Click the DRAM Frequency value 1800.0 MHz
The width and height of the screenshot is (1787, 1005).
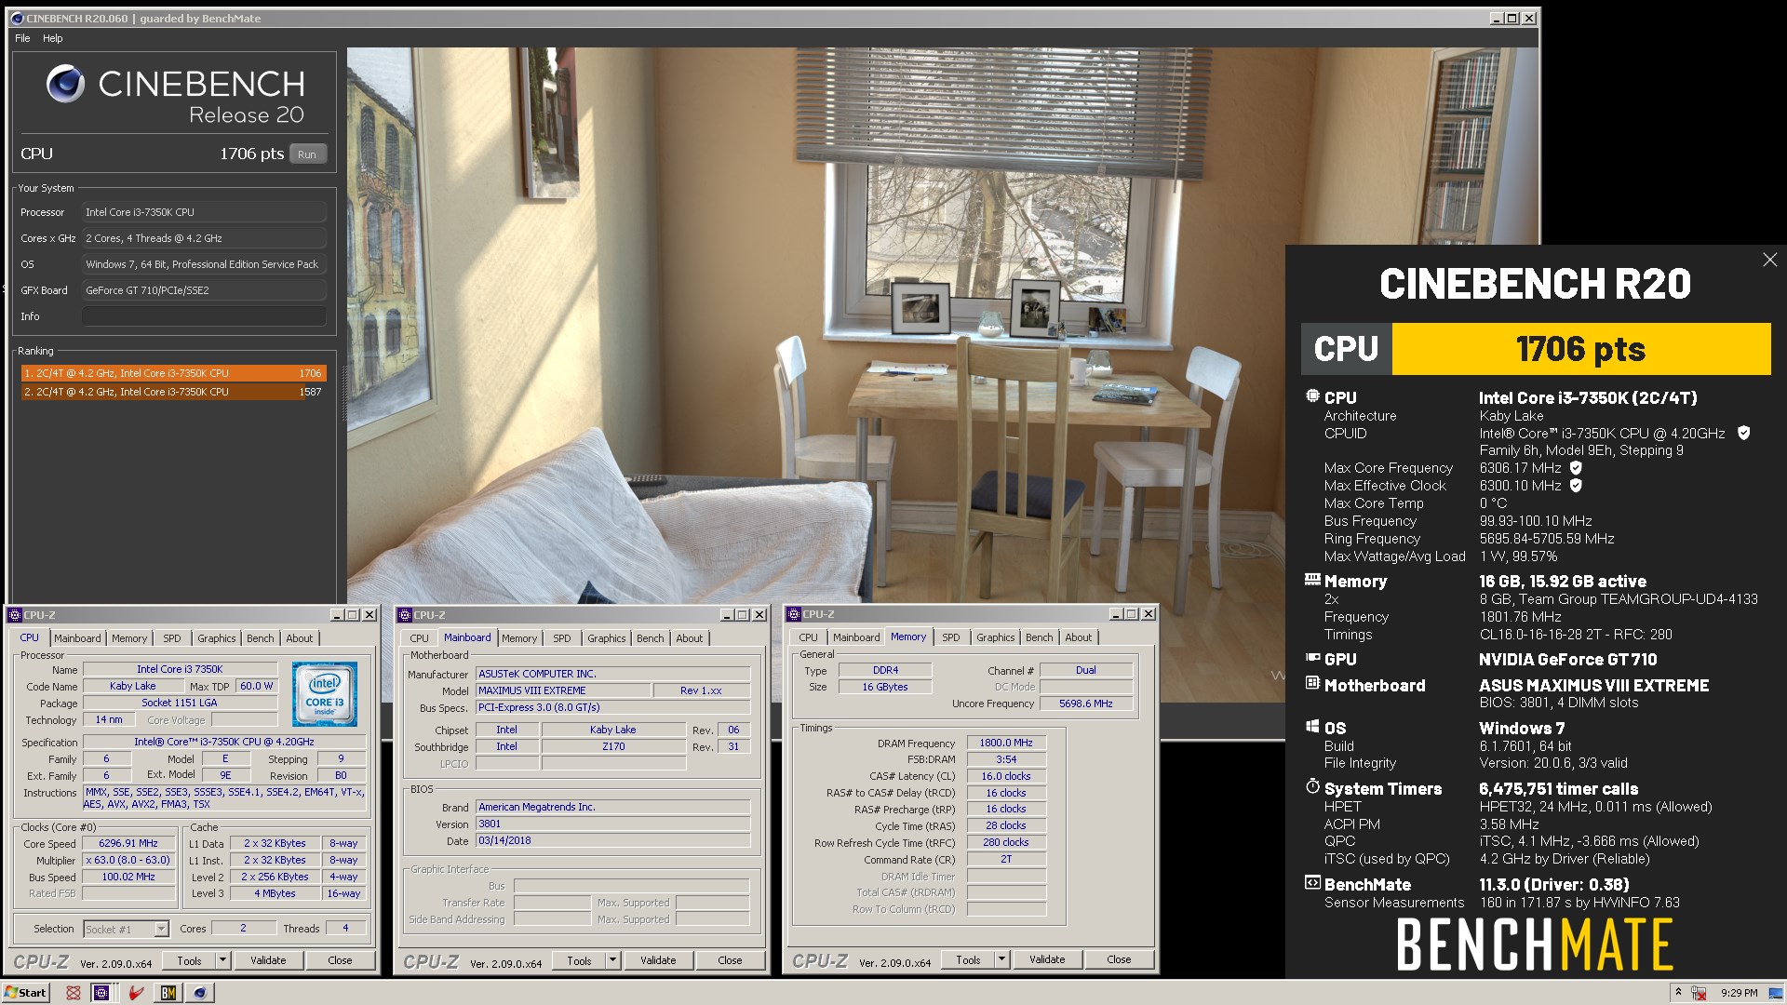point(1006,743)
